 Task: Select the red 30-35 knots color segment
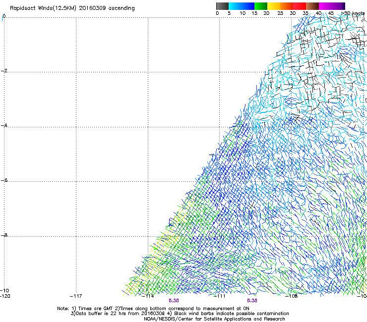300,6
